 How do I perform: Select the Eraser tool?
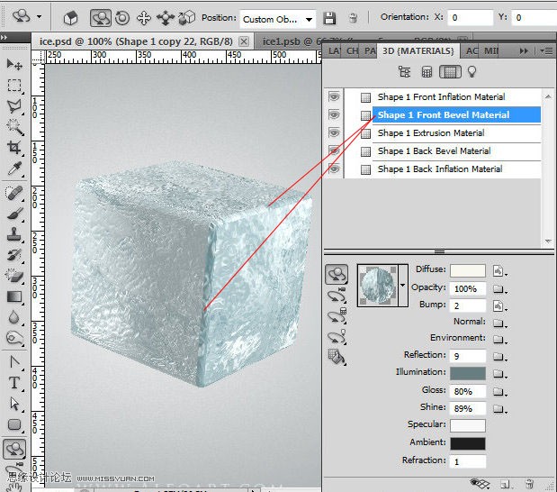click(x=14, y=276)
